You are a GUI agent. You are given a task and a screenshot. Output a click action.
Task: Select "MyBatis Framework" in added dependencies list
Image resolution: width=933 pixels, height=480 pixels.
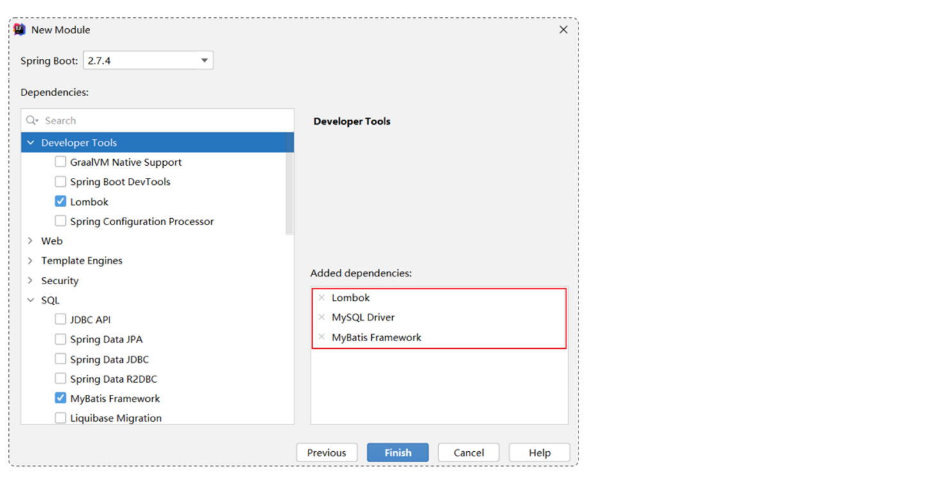pos(376,337)
